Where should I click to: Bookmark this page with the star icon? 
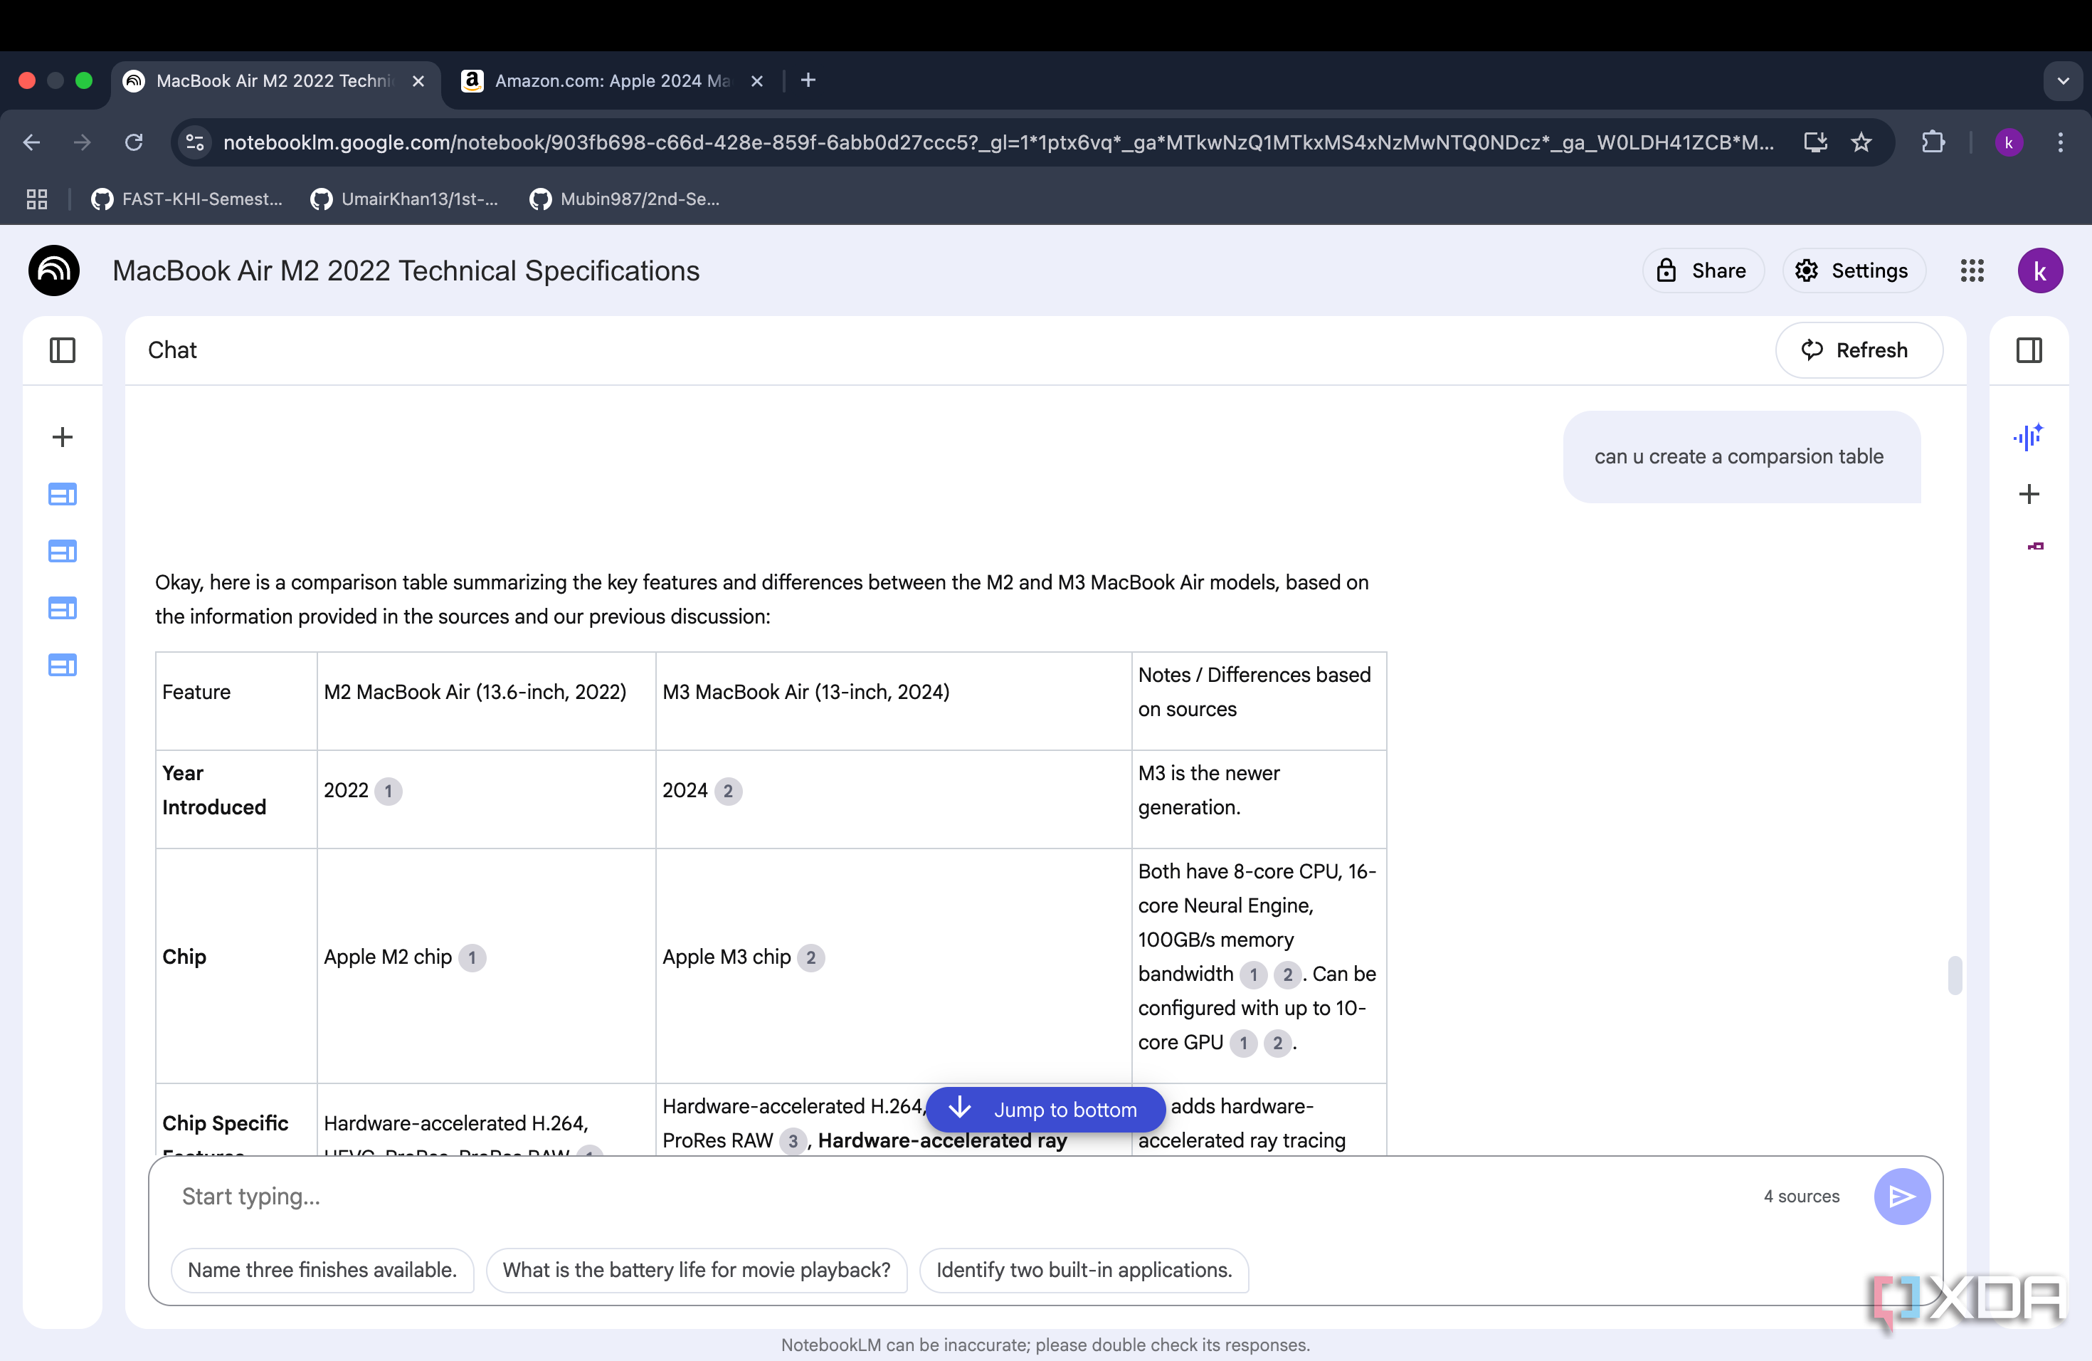[1861, 142]
